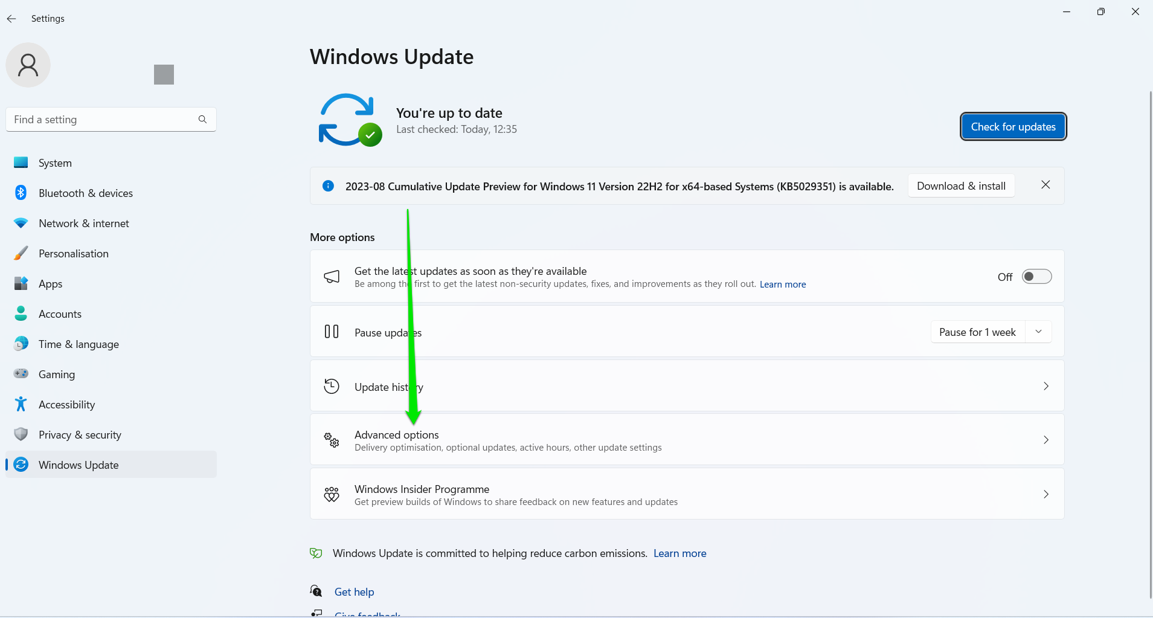The image size is (1153, 618).
Task: Click the Accounts person icon
Action: coord(21,314)
